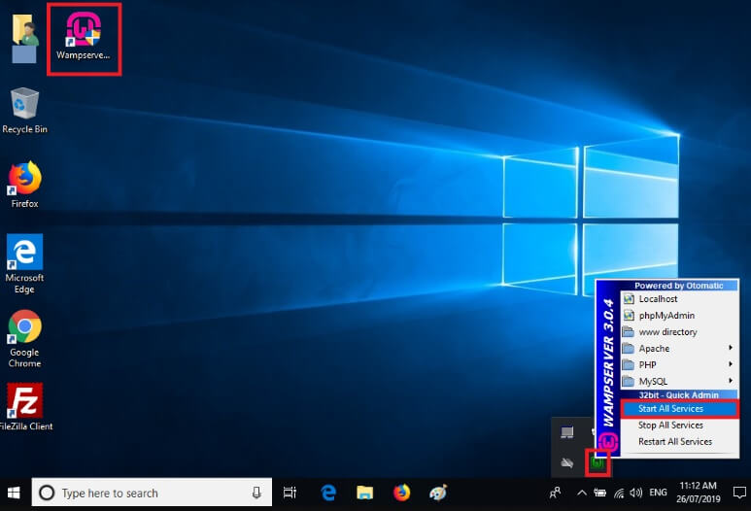Open the Recycle Bin
Image resolution: width=751 pixels, height=511 pixels.
[24, 111]
